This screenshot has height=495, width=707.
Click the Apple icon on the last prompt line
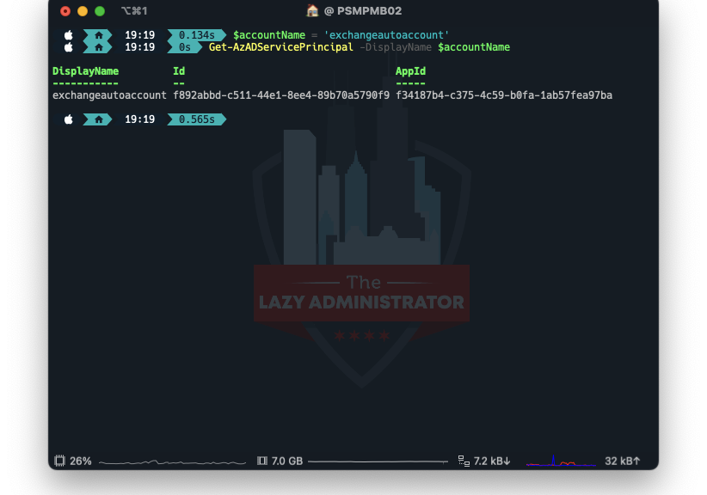tap(69, 119)
